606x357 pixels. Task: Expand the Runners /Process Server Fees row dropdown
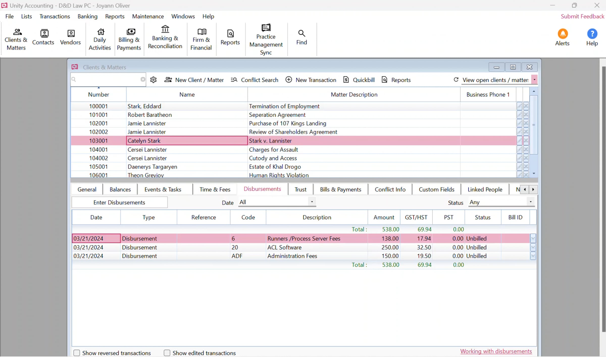click(533, 238)
